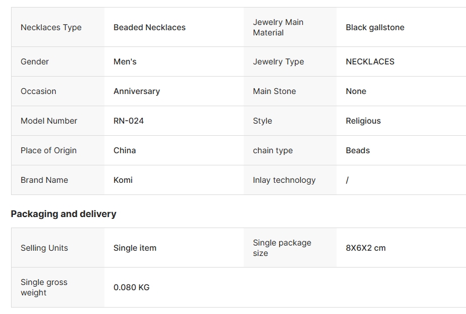Click the Jewelry Main Material label
Image resolution: width=466 pixels, height=314 pixels.
[278, 27]
